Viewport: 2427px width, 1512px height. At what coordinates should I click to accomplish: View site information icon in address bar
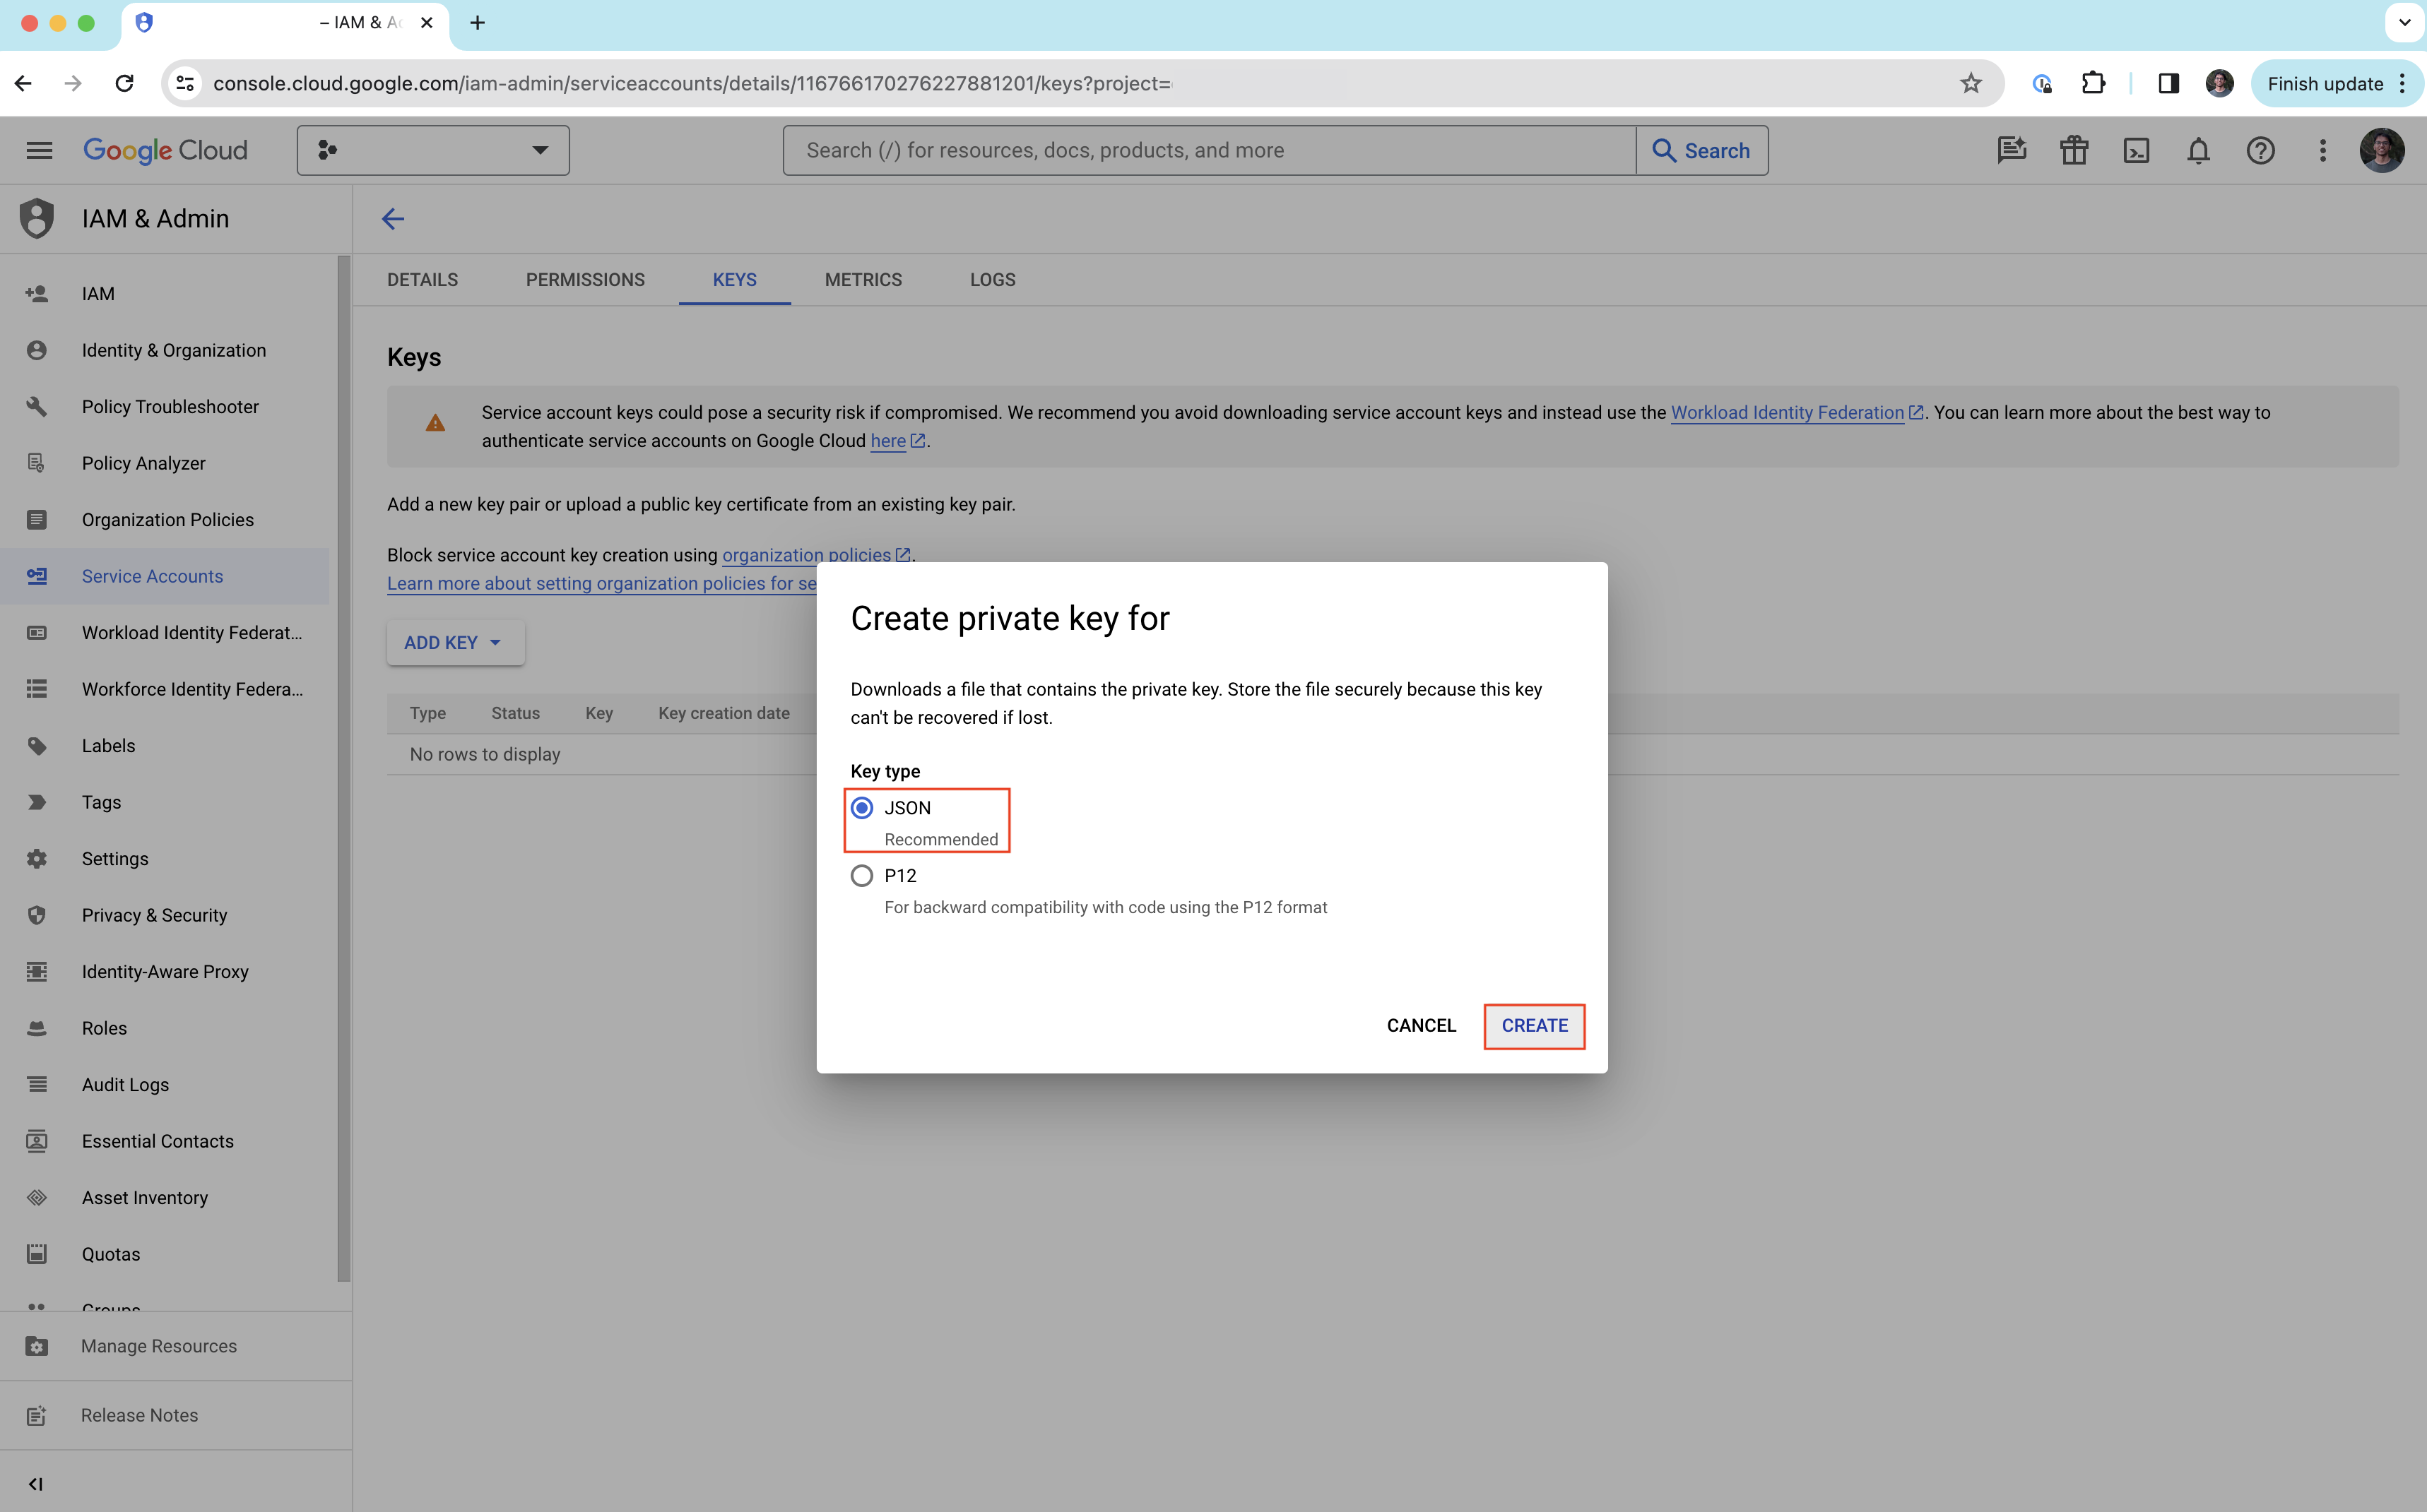click(185, 83)
